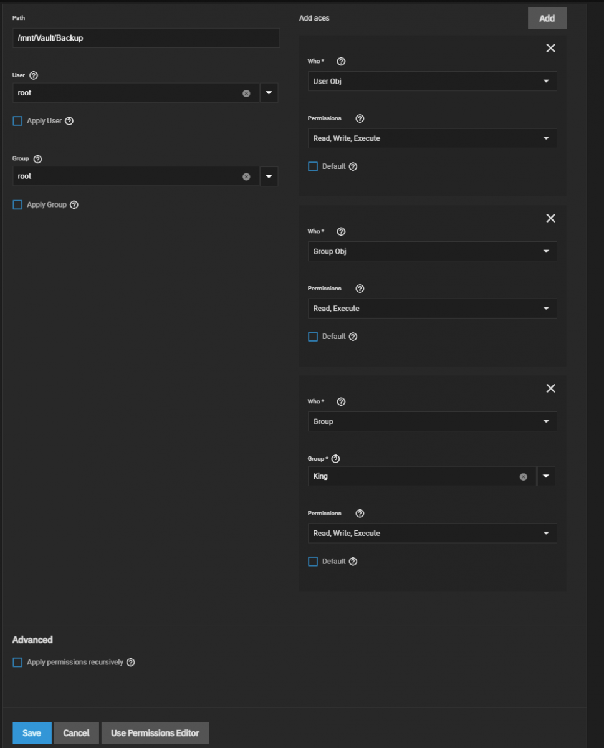Show help for Apply permissions recursively
Image resolution: width=604 pixels, height=748 pixels.
point(131,663)
